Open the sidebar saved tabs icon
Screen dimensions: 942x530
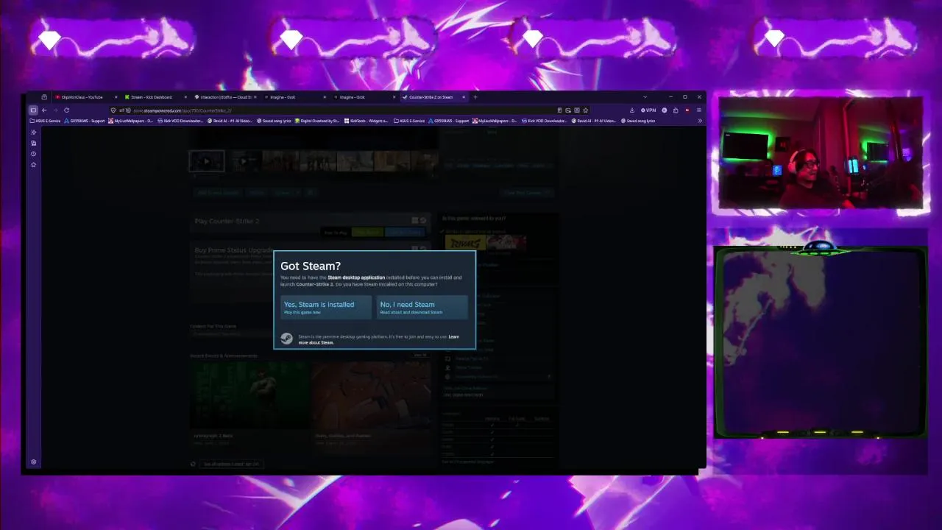pyautogui.click(x=33, y=143)
